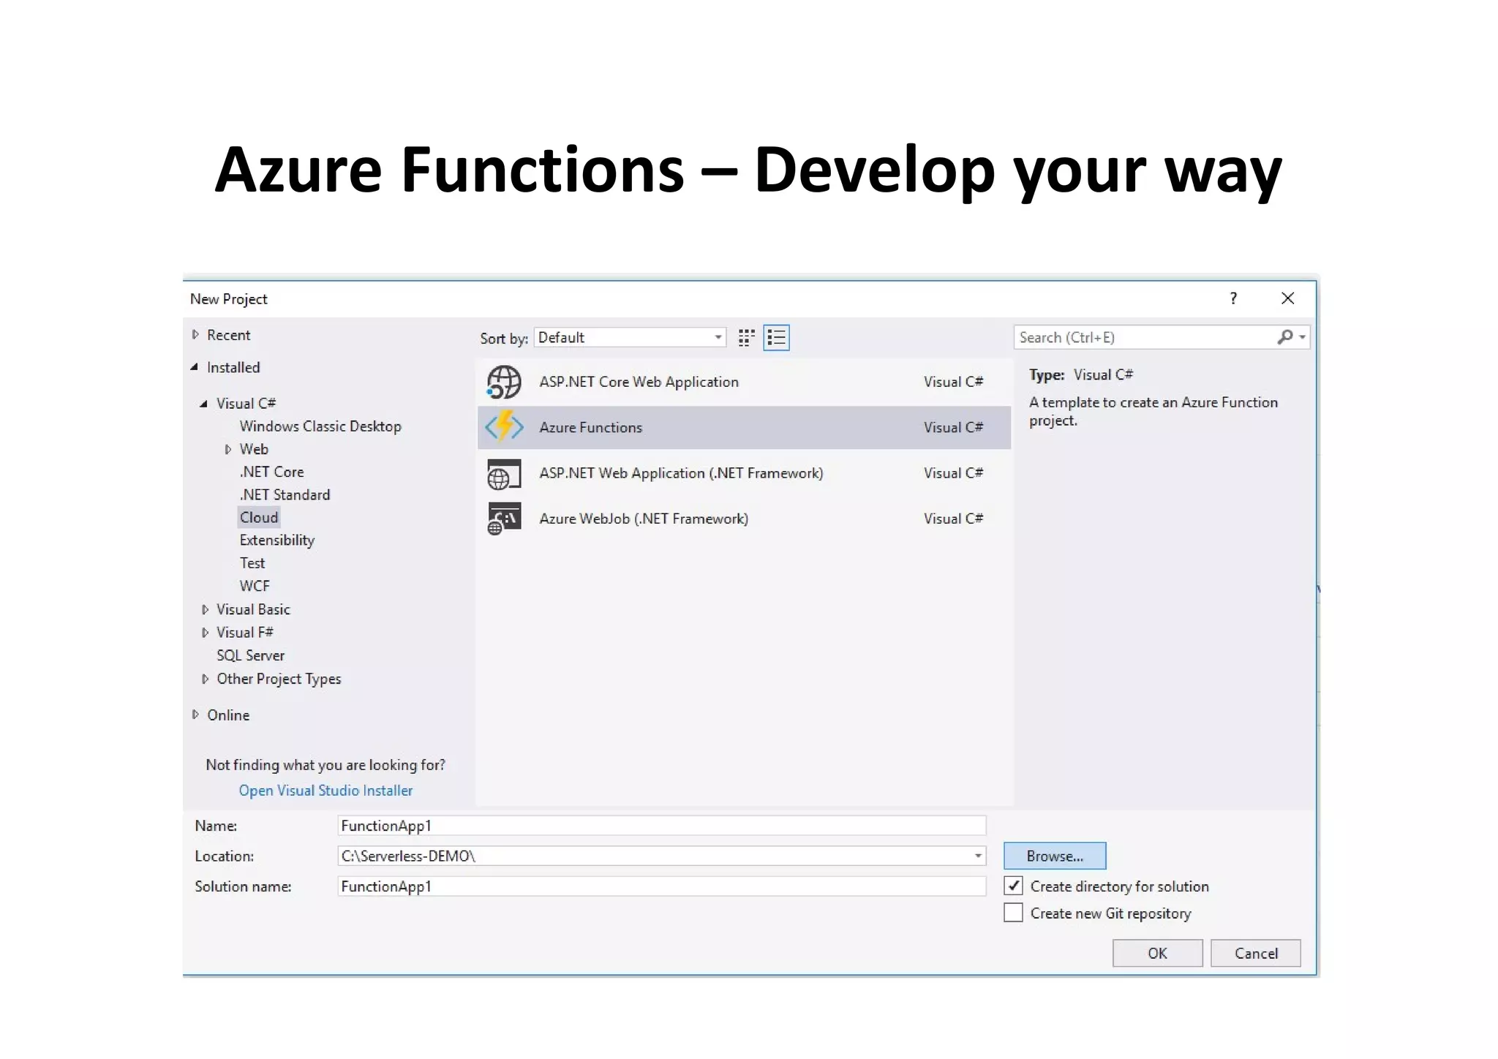Click the help question mark icon
Screen dimensions: 1498x1059
(1233, 298)
